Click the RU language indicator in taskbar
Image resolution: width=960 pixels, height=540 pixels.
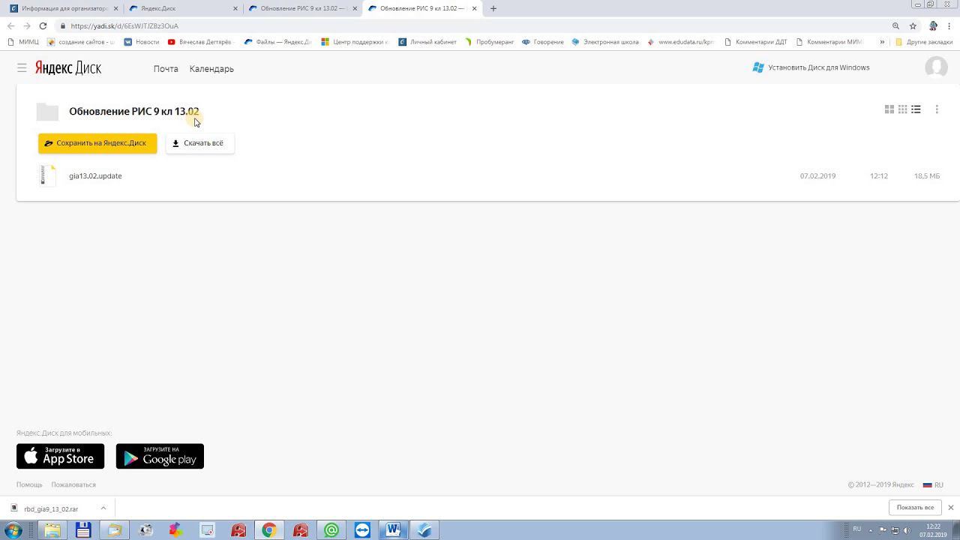[x=857, y=529]
